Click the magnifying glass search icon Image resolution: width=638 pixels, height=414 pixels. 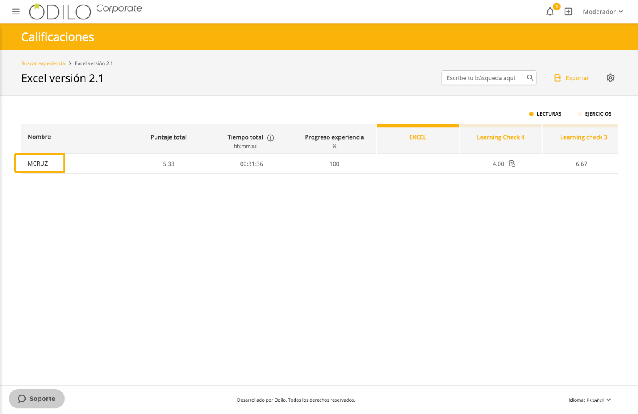tap(530, 78)
